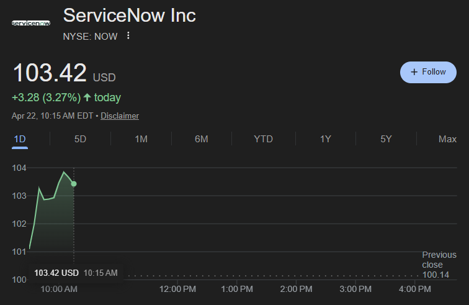
Task: Show the 1M price history
Action: tap(141, 139)
